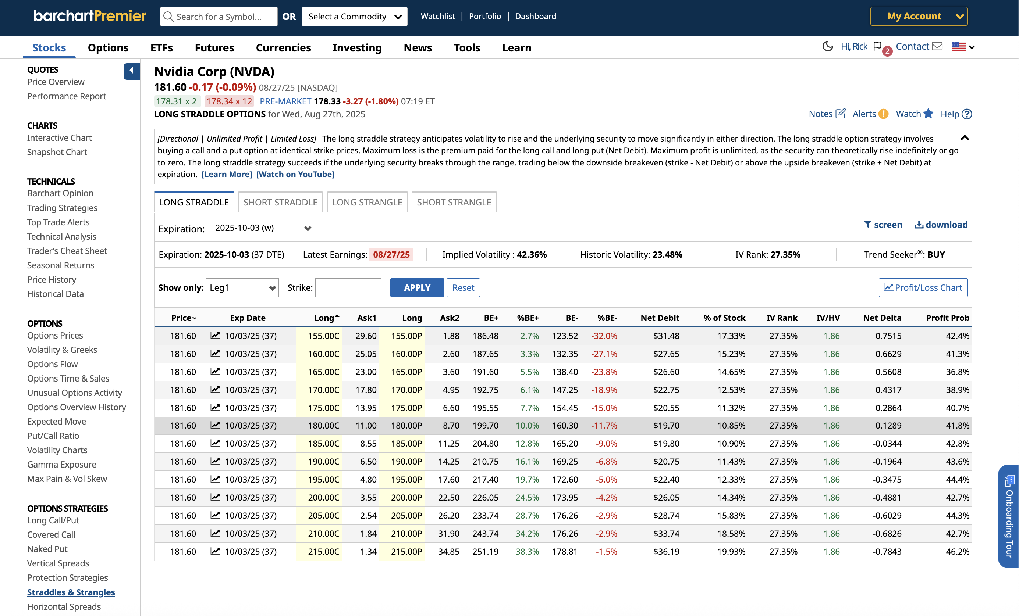Open the country flag selector
This screenshot has width=1019, height=616.
point(963,47)
